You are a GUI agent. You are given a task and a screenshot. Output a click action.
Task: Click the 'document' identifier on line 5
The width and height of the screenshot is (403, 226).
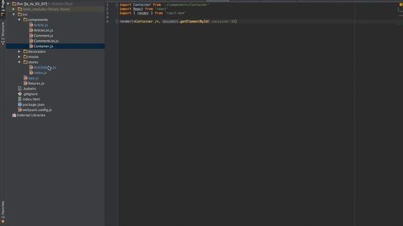tap(170, 21)
